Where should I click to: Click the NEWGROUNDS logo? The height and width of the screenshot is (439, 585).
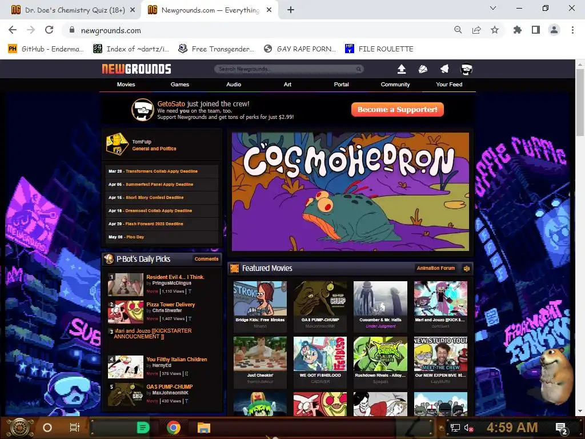tap(137, 69)
